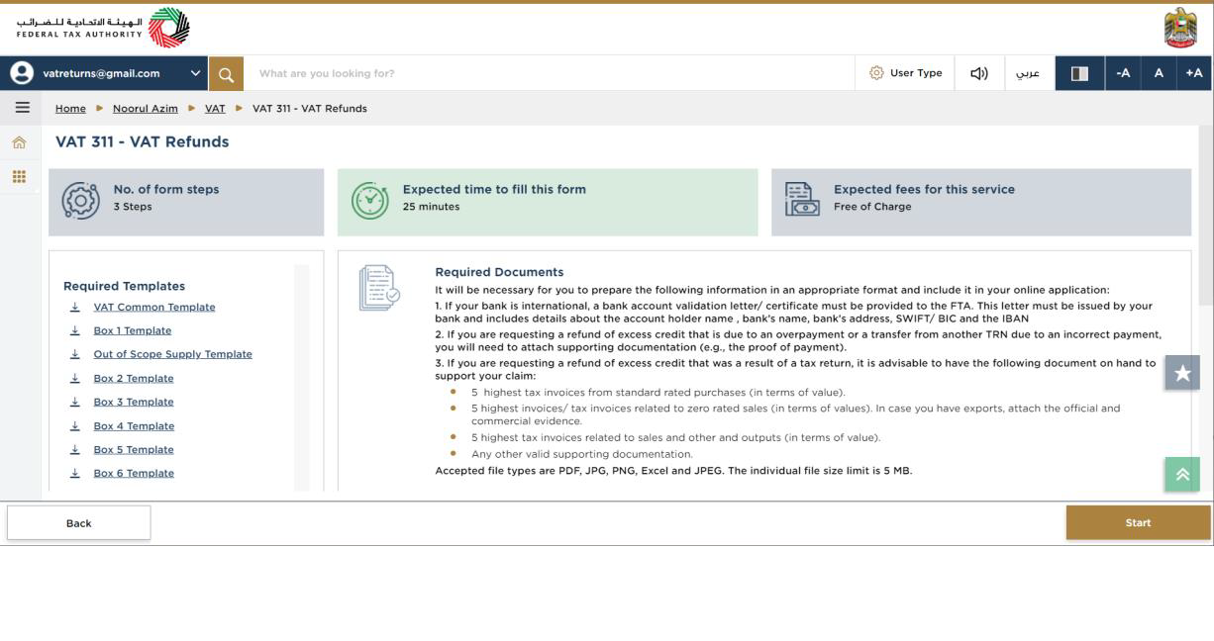Download Box 2 Template
The height and width of the screenshot is (641, 1214).
tap(134, 378)
